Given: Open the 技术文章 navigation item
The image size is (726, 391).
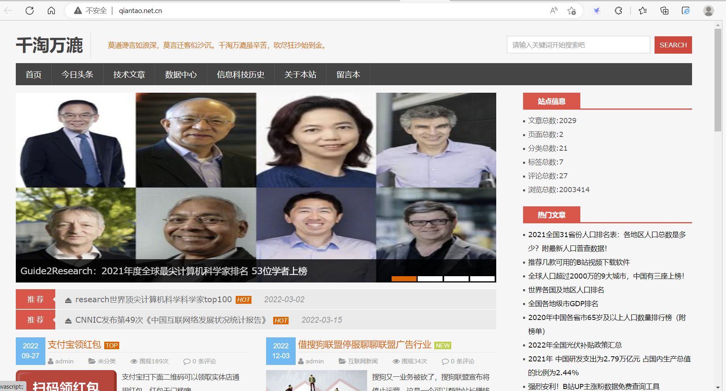Looking at the screenshot, I should click(129, 74).
